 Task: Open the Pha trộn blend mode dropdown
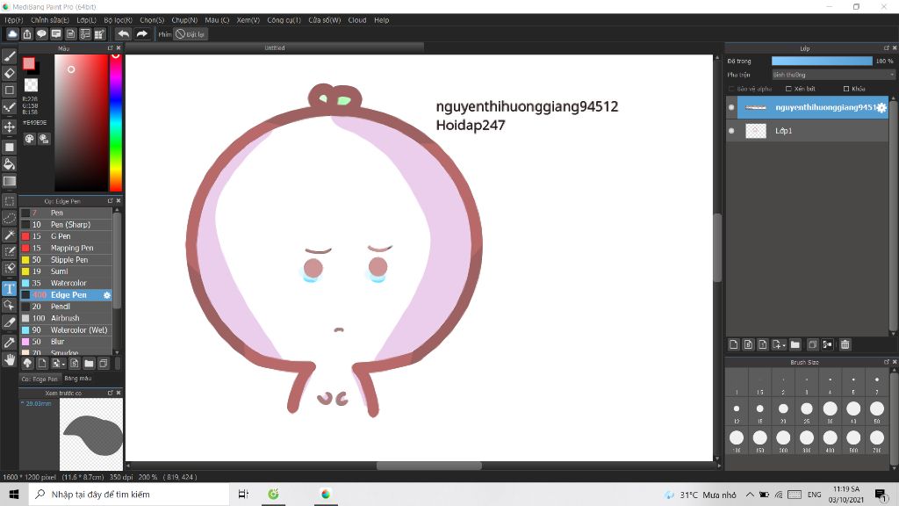click(x=833, y=75)
